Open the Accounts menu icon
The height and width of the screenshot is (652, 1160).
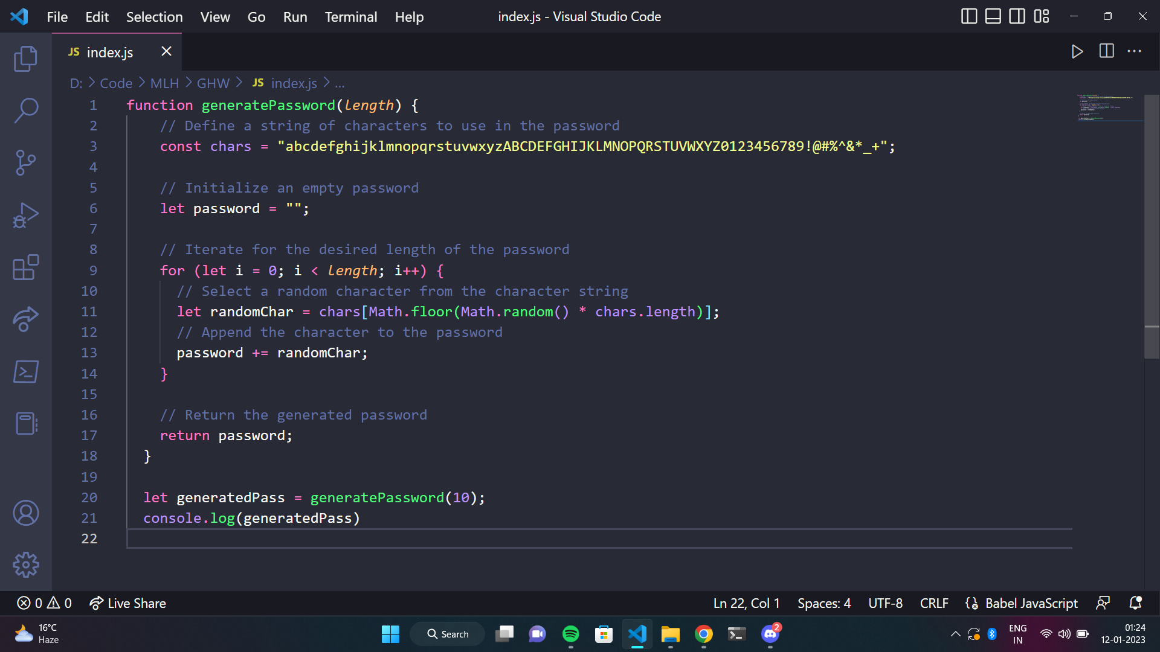coord(25,513)
